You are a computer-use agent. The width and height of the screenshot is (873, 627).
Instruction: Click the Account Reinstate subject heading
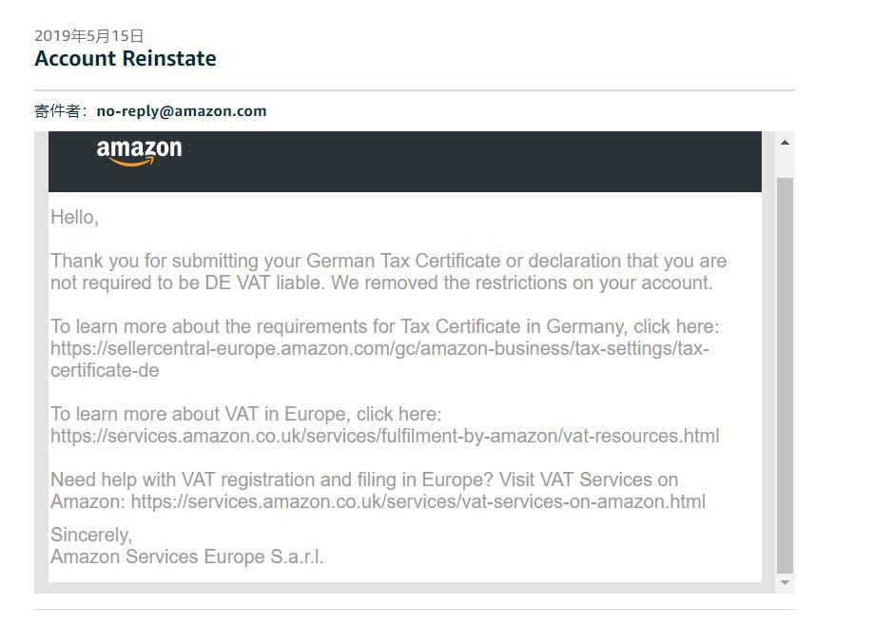pos(126,59)
